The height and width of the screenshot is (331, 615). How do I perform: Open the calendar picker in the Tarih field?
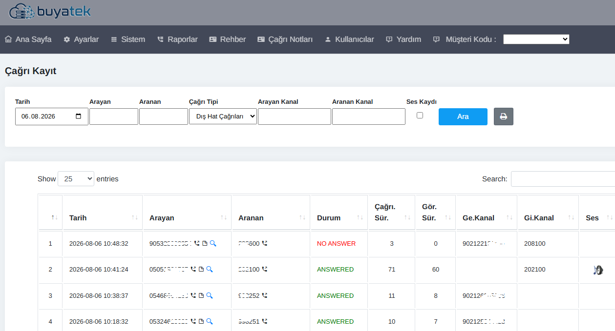click(x=79, y=117)
